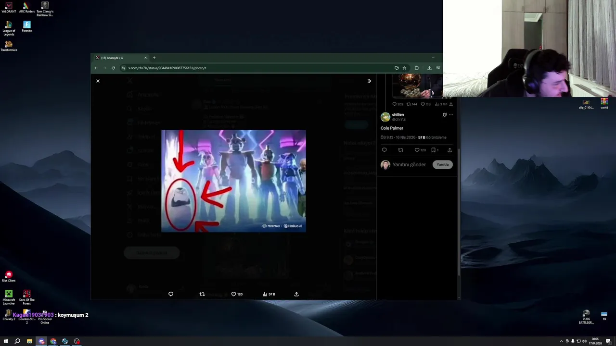Like the upper tweet with 2 B likes
Viewport: 616px width, 346px height.
coord(426,104)
